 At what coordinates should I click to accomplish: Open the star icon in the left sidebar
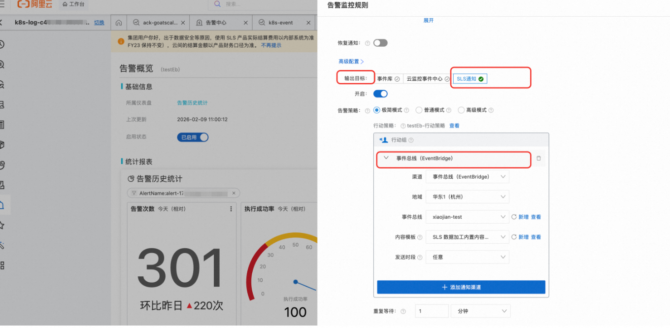tap(2, 225)
